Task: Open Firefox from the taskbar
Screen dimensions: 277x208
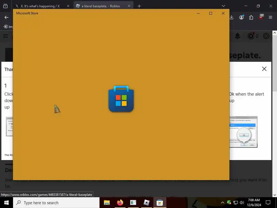Action: [120, 203]
